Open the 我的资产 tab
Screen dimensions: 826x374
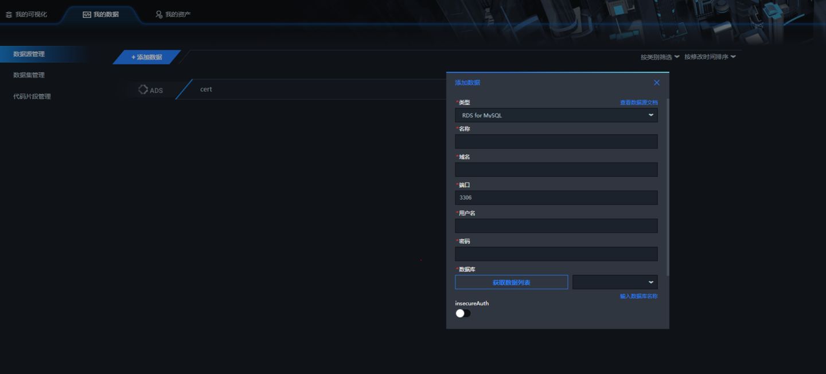click(x=173, y=14)
